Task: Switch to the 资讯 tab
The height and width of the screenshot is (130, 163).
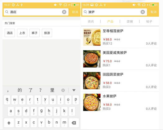Action: point(91,21)
